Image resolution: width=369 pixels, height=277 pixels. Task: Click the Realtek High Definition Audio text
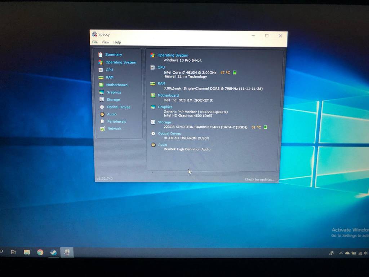point(187,149)
